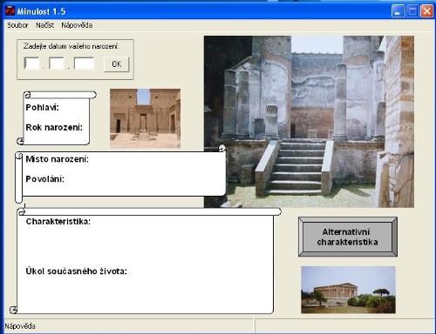Click the large Roman ruins photo

pos(309,122)
